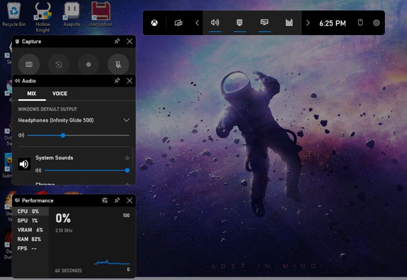Viewport: 407px width, 280px height.
Task: Select the MIX tab
Action: pos(31,94)
